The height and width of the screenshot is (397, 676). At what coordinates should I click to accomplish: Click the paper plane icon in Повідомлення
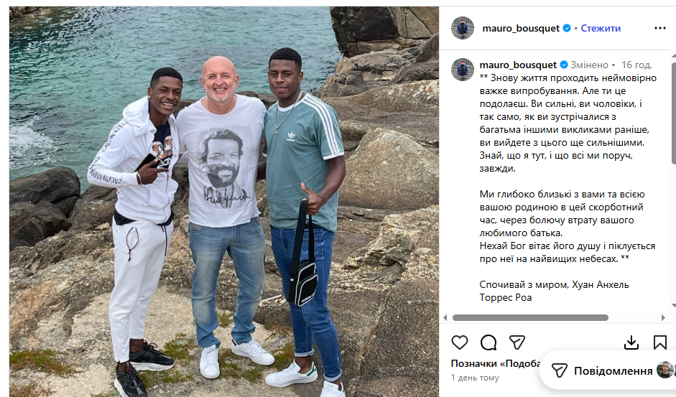tap(559, 370)
